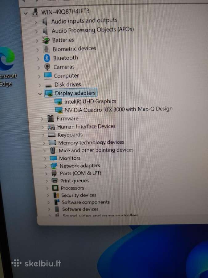Select 'Mice and other pointing devices' label
Viewport: 208px width, 278px height.
(x=96, y=150)
